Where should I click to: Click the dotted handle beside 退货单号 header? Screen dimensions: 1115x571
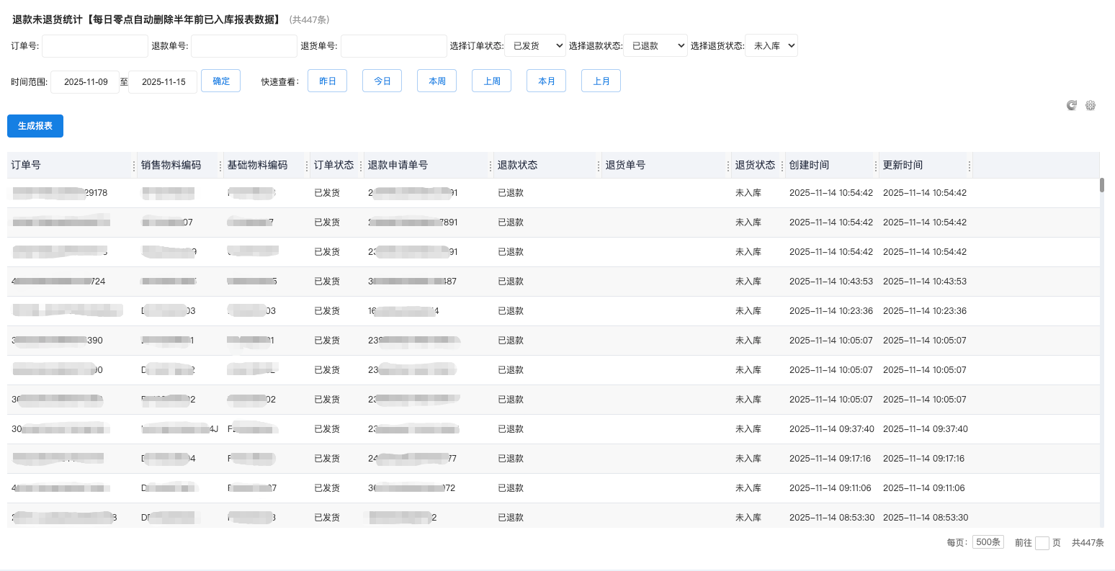click(x=728, y=166)
